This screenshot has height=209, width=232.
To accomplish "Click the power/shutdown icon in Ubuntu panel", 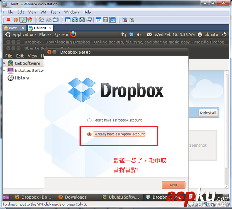I will click(x=224, y=34).
